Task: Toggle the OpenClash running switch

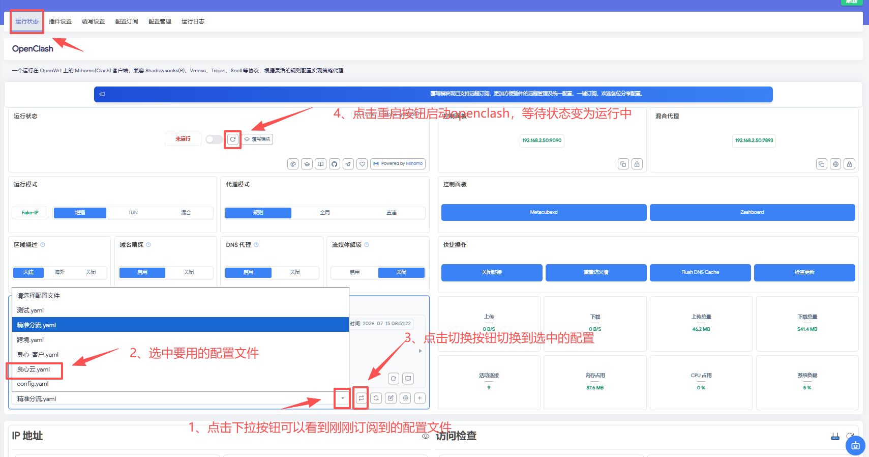Action: point(214,139)
